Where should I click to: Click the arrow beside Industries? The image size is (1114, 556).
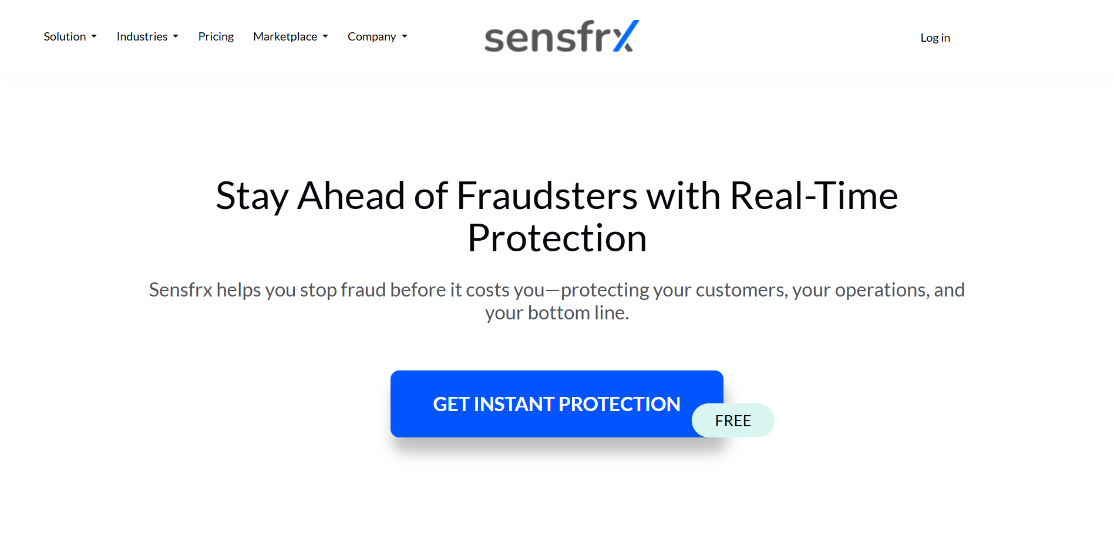click(x=175, y=37)
